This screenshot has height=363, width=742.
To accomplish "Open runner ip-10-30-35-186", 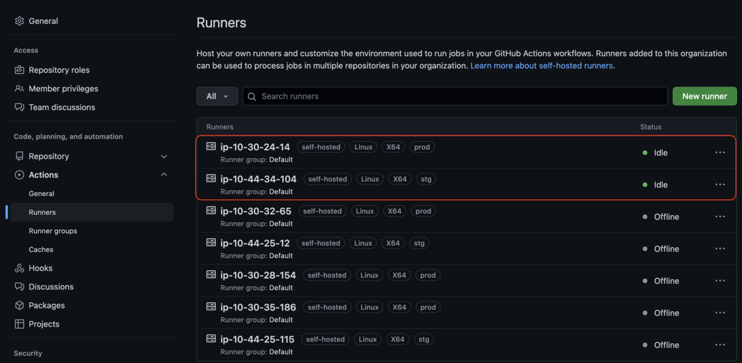I will tap(258, 307).
